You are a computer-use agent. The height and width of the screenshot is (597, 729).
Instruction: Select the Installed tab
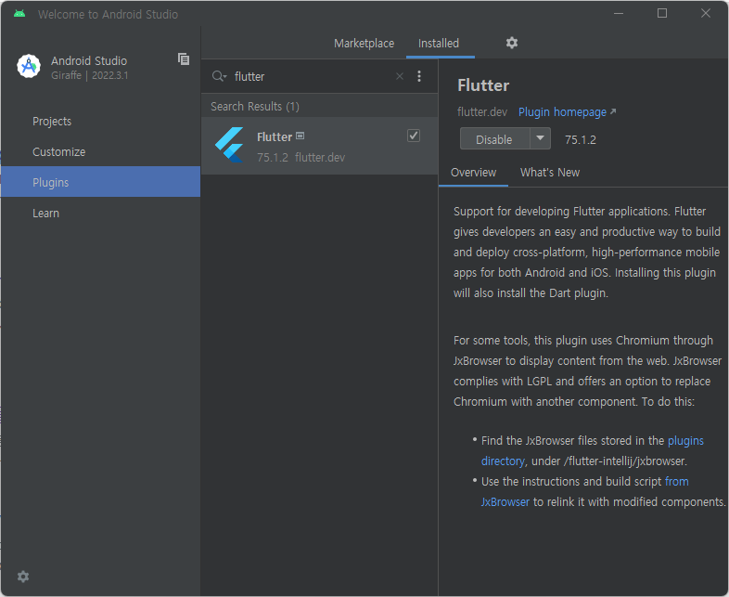click(x=439, y=44)
